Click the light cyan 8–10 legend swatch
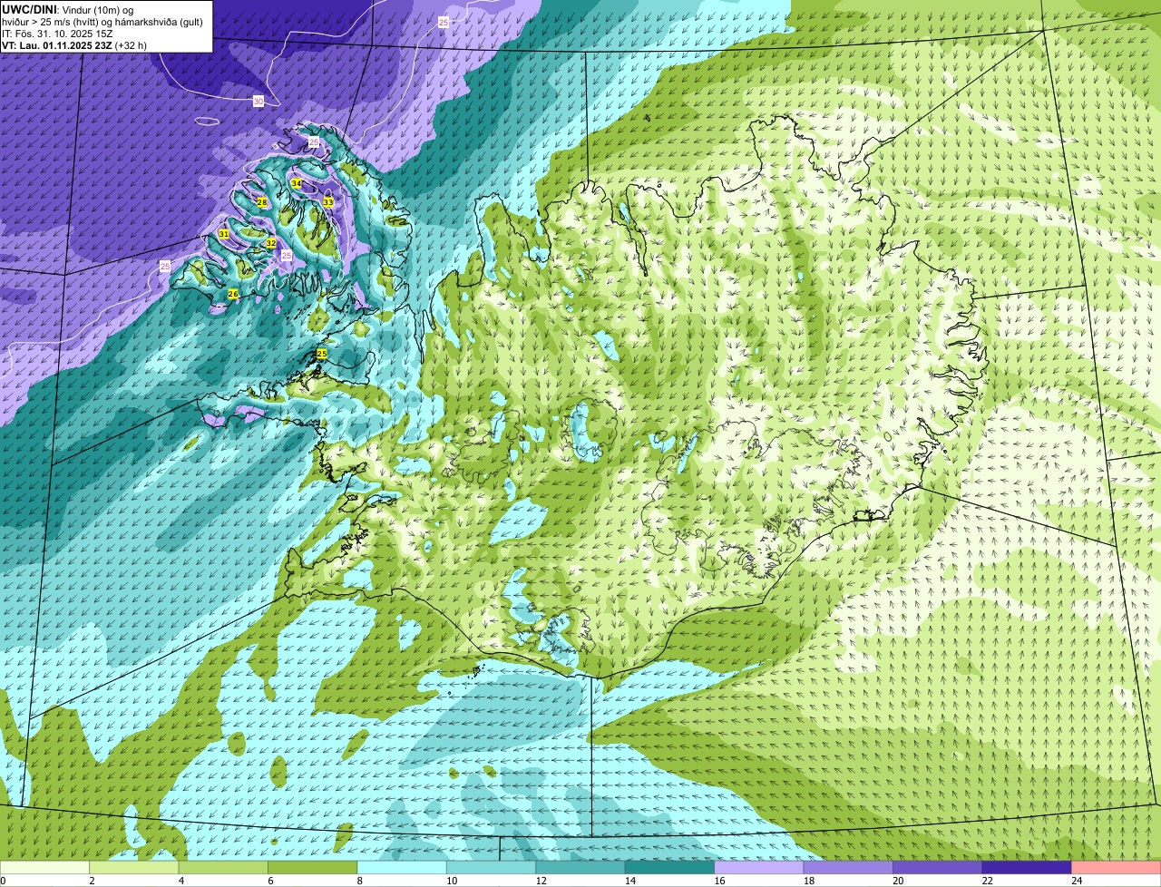 coord(402,868)
